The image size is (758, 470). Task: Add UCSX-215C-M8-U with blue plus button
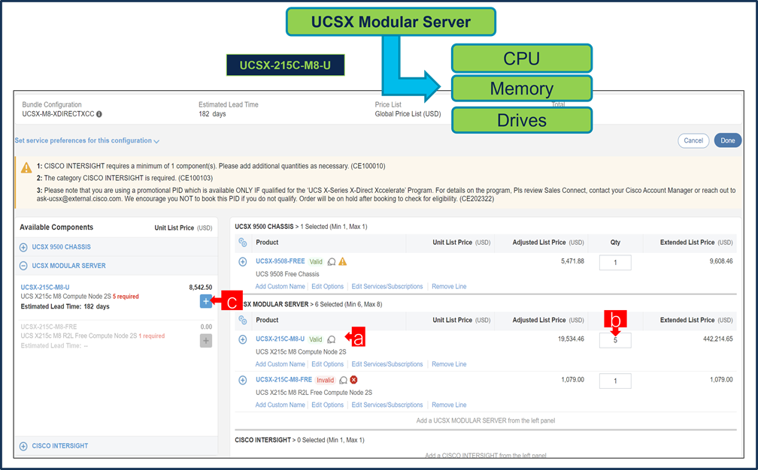(x=206, y=301)
